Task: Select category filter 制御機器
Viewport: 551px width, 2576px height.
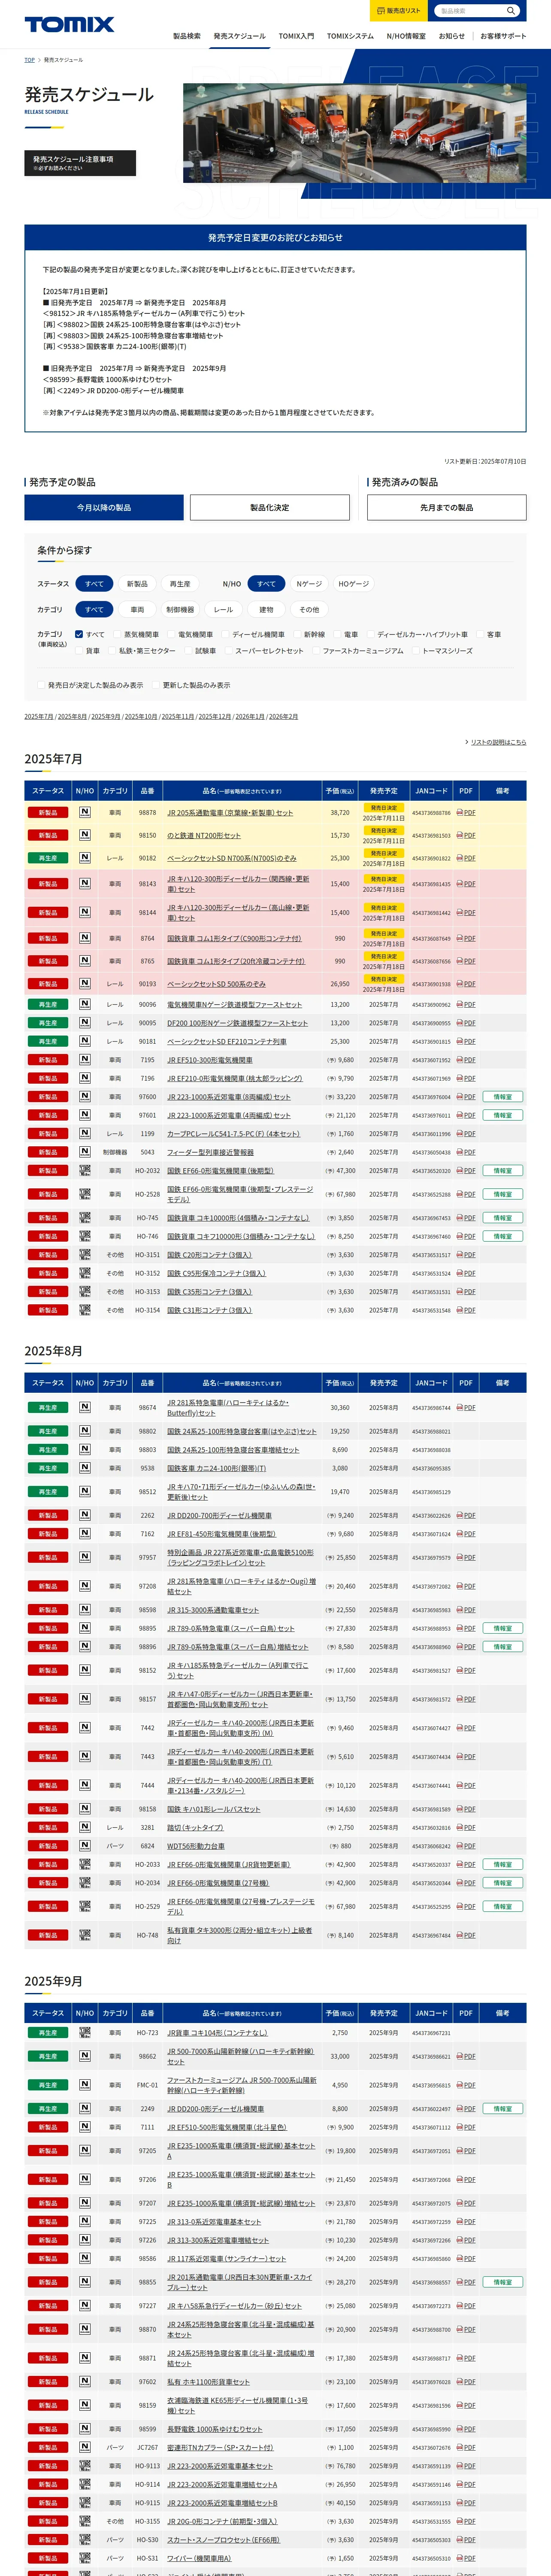Action: coord(180,609)
